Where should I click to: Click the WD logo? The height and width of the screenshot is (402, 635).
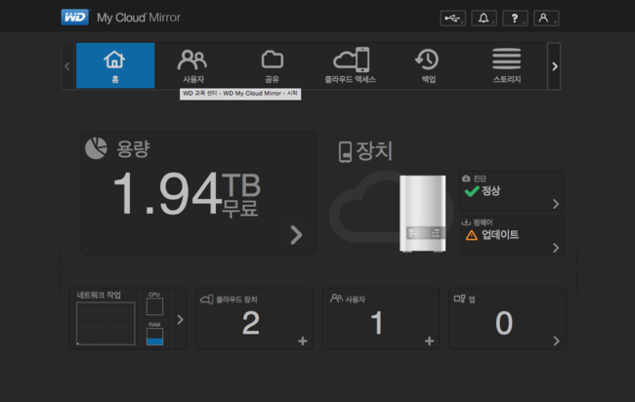click(x=75, y=18)
